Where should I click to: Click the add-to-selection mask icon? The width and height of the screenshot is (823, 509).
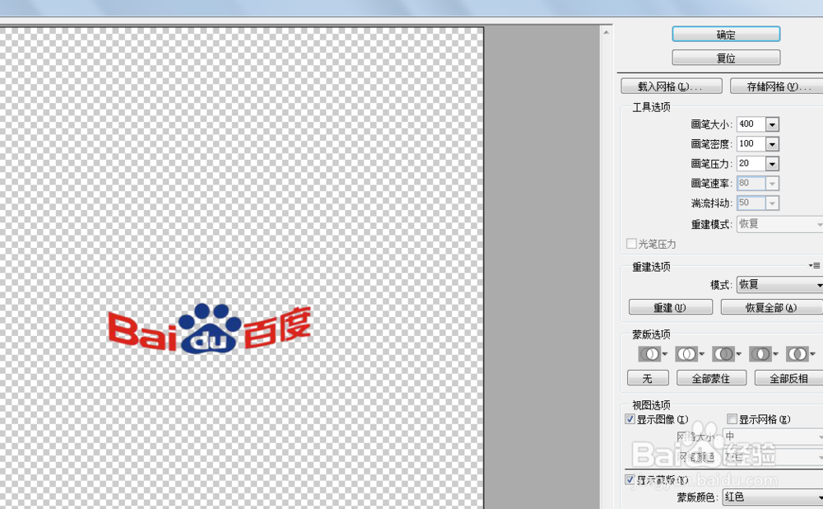(686, 353)
